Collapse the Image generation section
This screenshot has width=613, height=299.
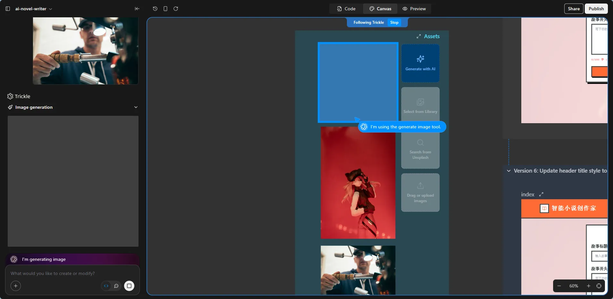136,107
